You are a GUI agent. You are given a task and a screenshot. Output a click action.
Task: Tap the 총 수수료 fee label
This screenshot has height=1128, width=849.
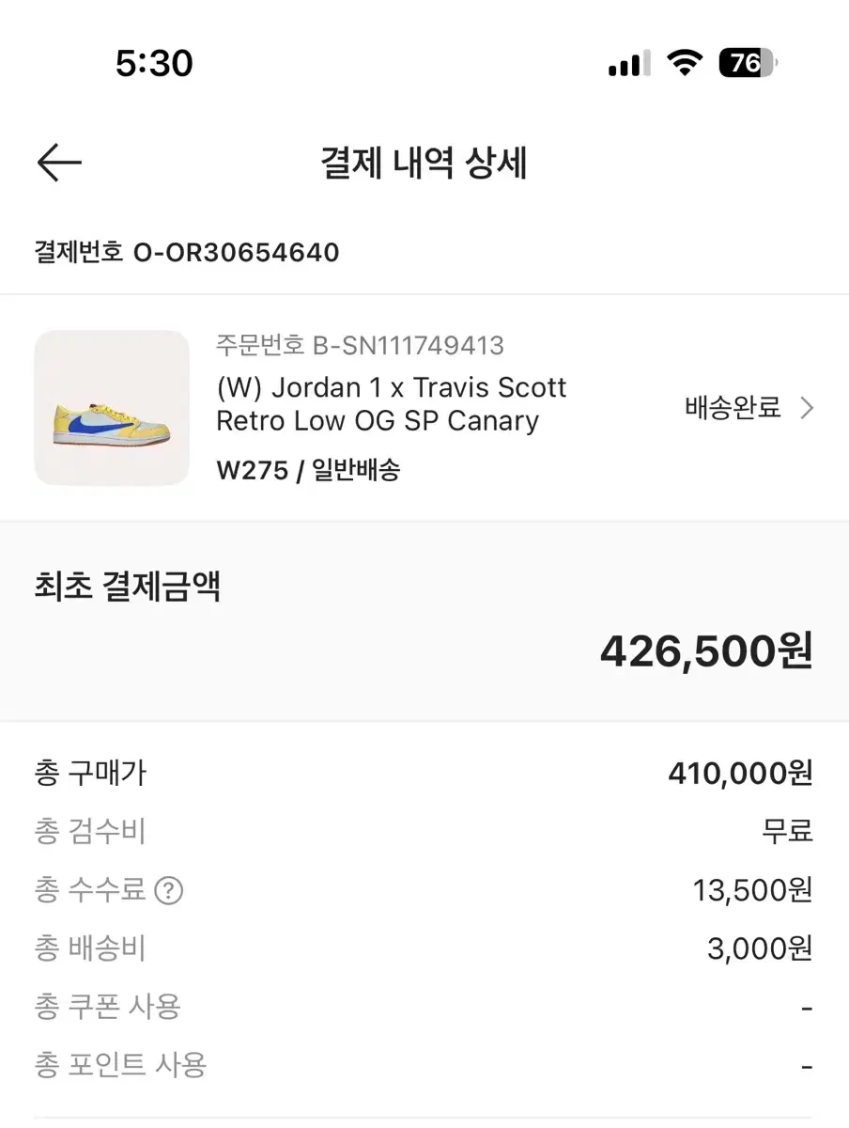click(90, 889)
